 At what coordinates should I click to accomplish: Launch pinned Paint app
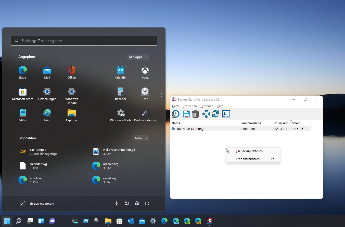47,115
